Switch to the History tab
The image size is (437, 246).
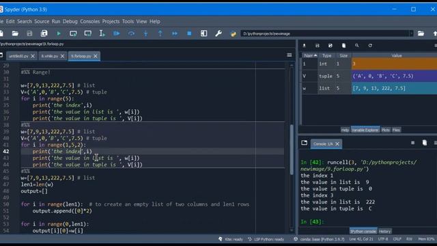tap(384, 231)
